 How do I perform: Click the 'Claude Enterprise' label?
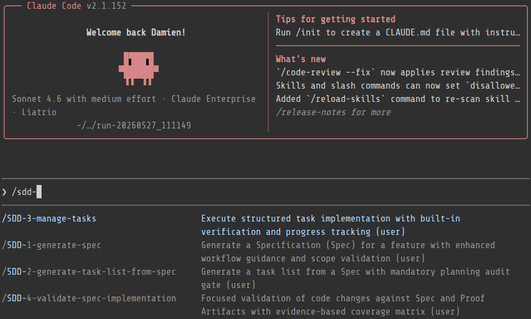[x=213, y=99]
